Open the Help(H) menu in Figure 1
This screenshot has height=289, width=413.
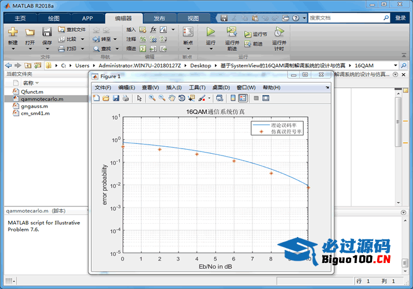coord(271,87)
